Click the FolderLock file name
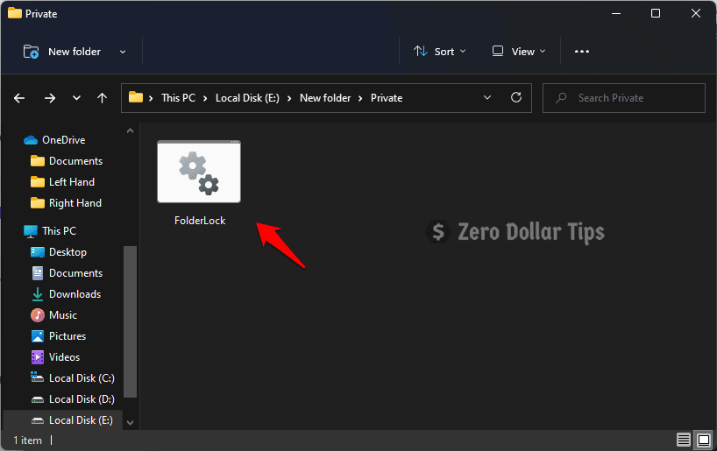Image resolution: width=717 pixels, height=451 pixels. [x=200, y=221]
